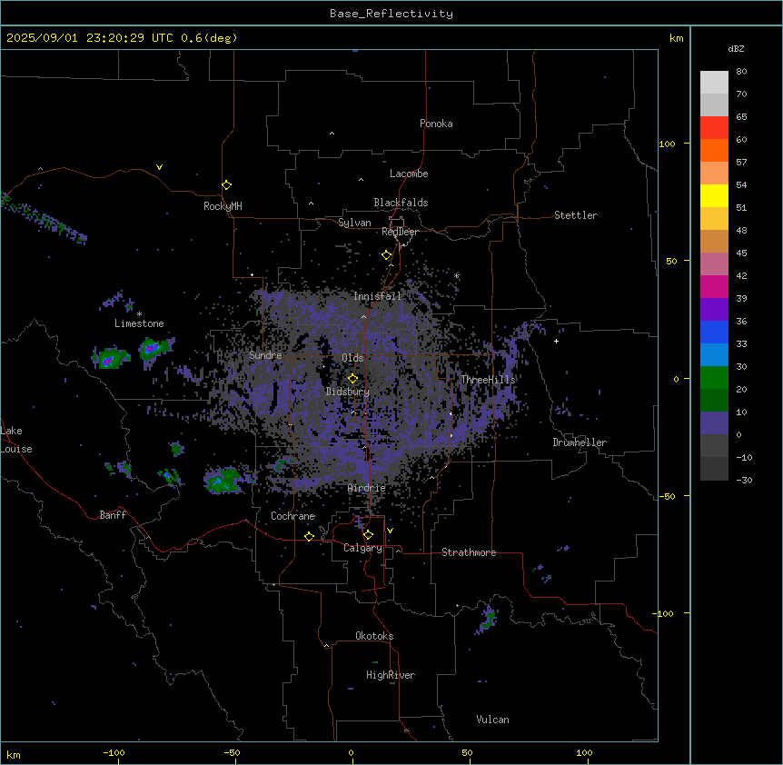
Task: Click the RedDeer city label
Action: (400, 232)
